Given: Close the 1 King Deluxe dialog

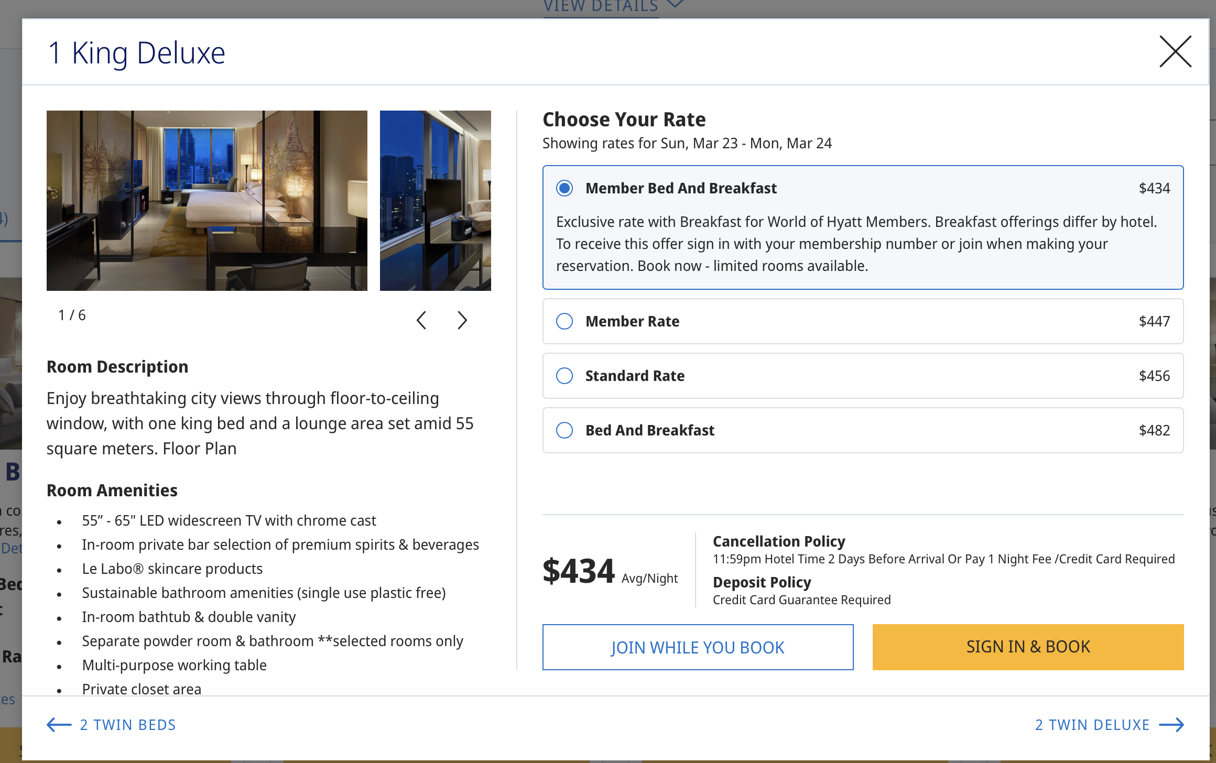Looking at the screenshot, I should click(x=1175, y=51).
